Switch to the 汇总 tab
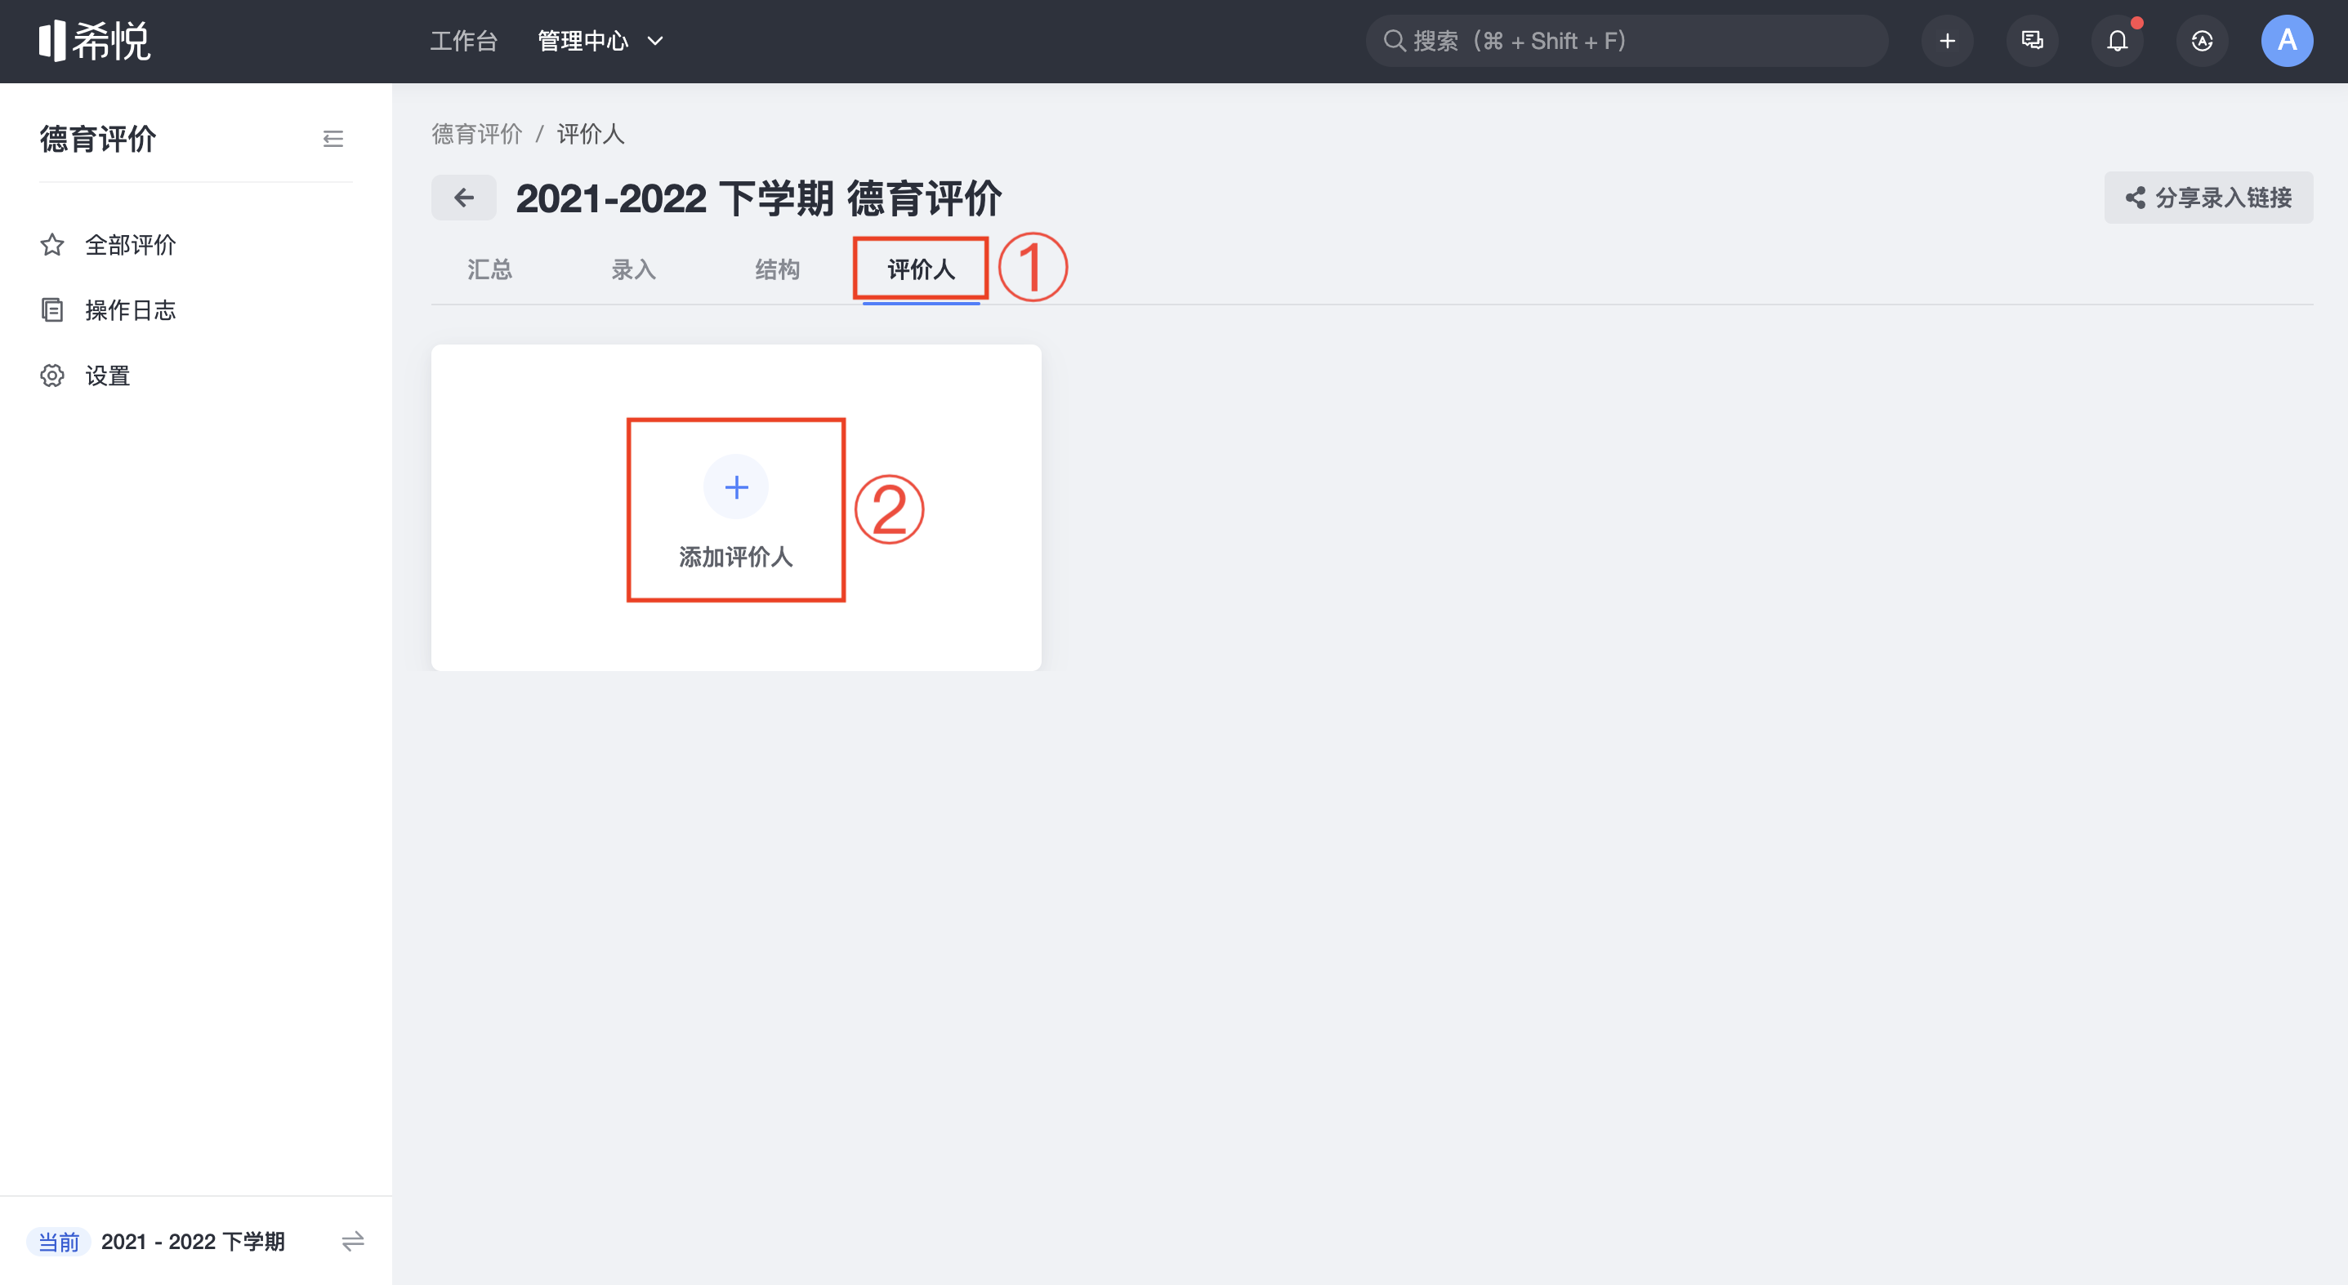 click(489, 269)
